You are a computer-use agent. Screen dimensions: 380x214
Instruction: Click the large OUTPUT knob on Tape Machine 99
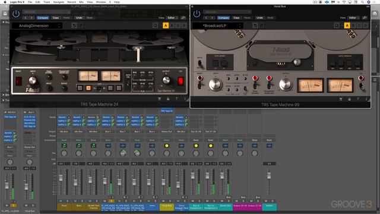point(286,84)
